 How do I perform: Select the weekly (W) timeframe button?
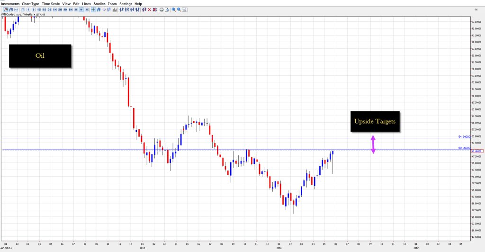click(x=81, y=9)
